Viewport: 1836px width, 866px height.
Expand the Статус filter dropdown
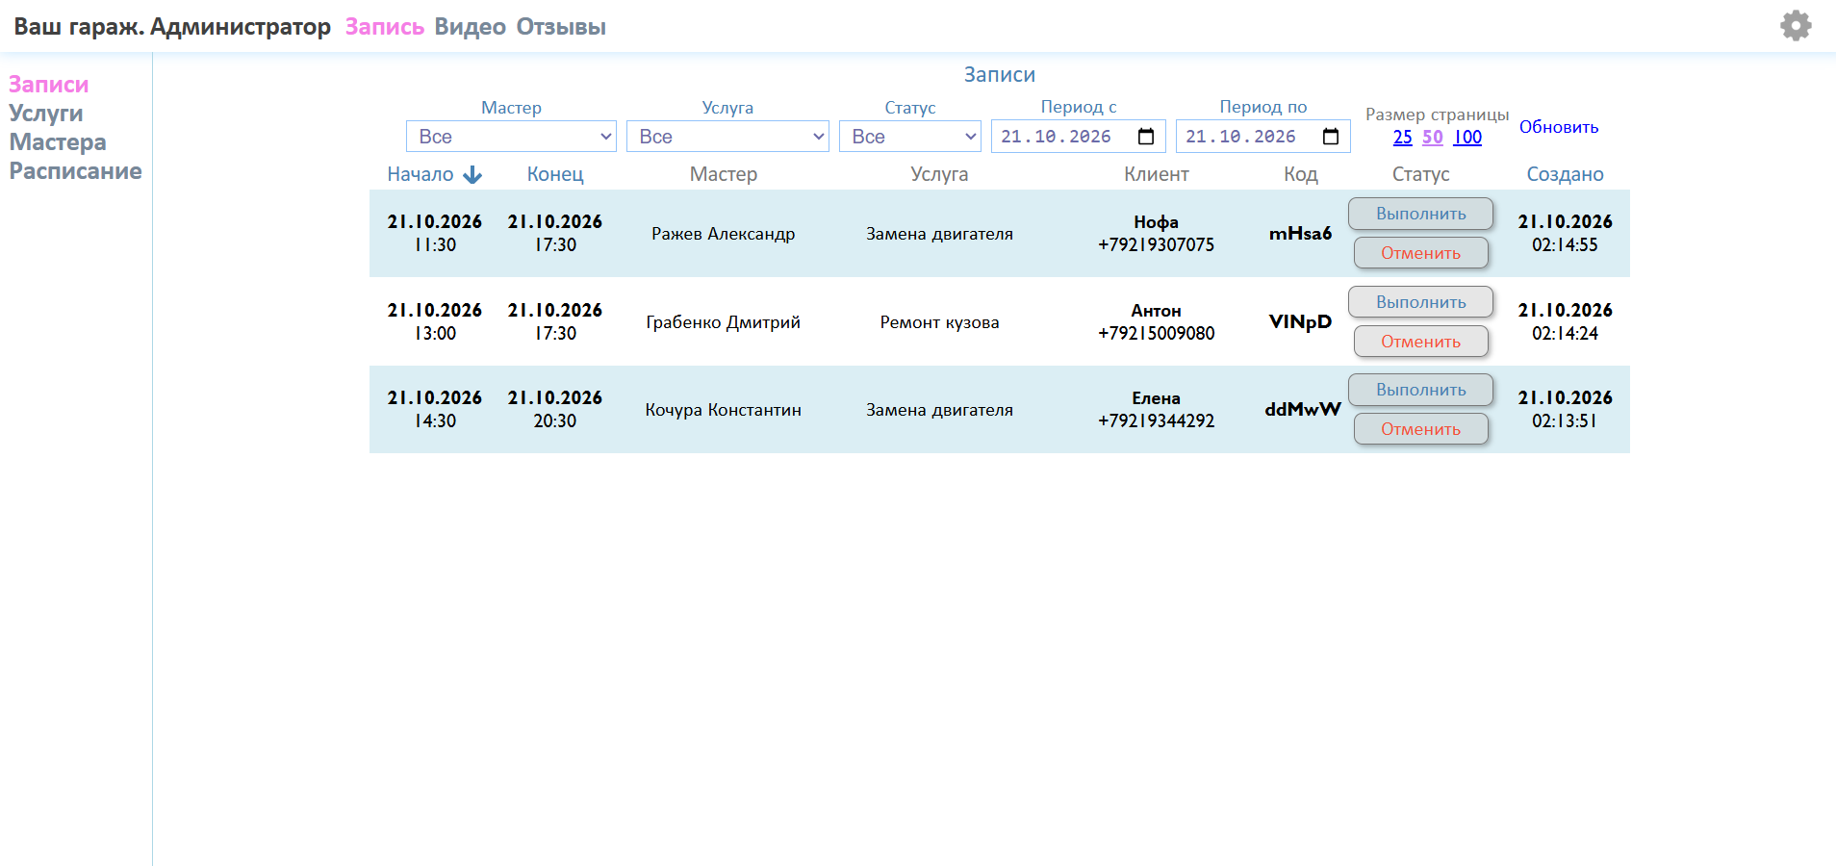(x=910, y=137)
